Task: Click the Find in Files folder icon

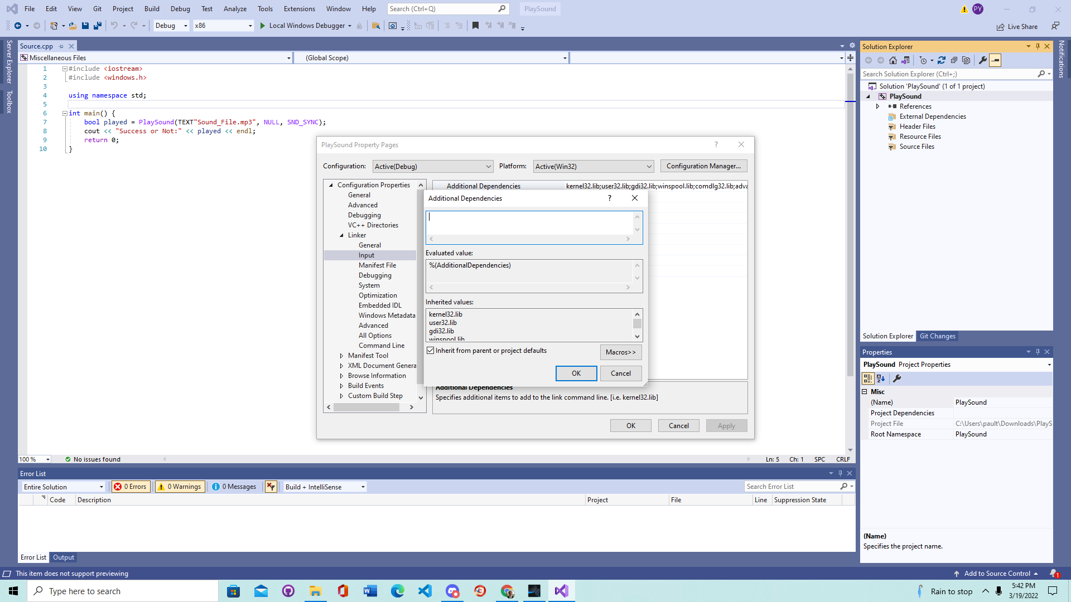Action: (x=376, y=26)
